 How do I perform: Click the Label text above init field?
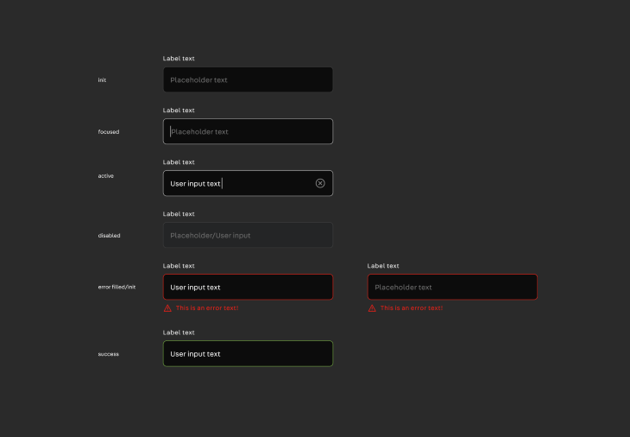(179, 58)
